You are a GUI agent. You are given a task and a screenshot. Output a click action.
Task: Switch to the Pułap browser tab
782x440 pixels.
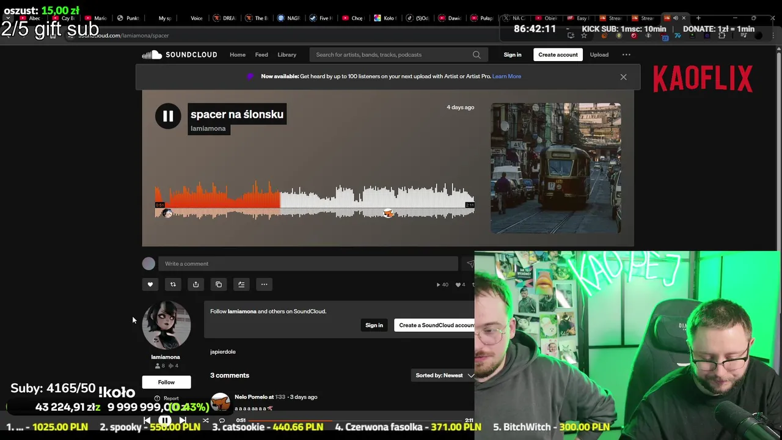click(x=482, y=18)
